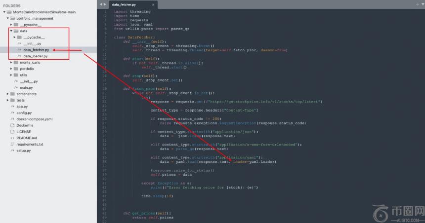Expand the monte_carlo folder

[x=11, y=63]
